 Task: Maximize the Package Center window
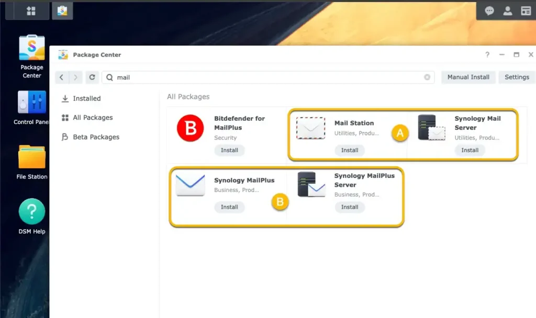pyautogui.click(x=516, y=54)
